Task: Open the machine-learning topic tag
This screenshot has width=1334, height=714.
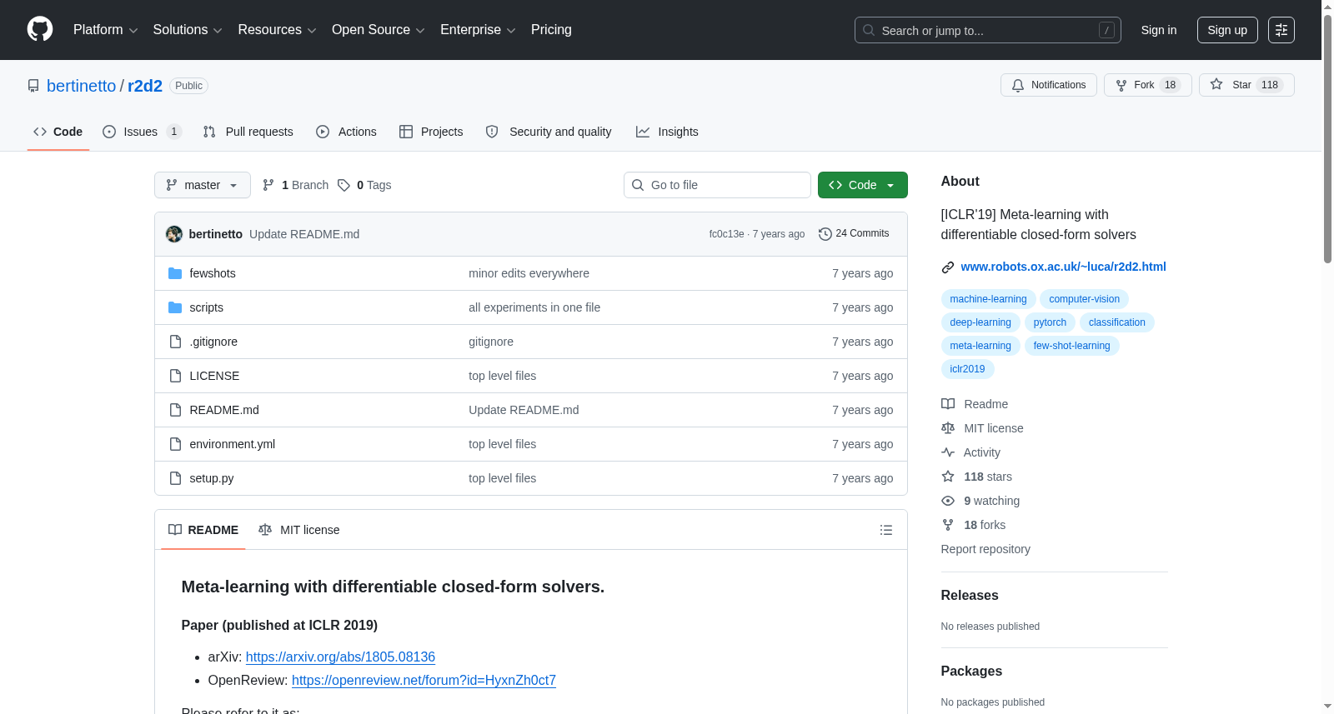Action: (x=988, y=299)
